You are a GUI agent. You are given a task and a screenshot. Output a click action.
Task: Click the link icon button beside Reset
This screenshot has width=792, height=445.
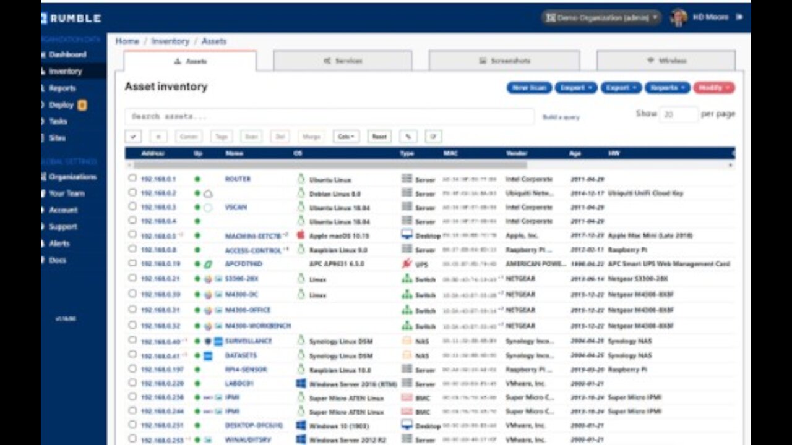point(408,137)
